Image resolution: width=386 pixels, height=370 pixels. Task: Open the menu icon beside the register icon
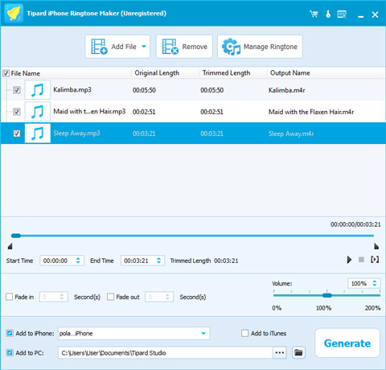coord(342,14)
